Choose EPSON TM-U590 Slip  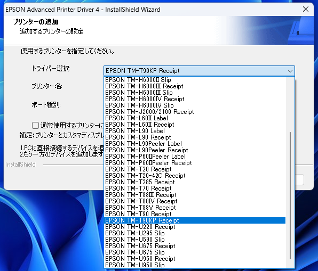195,240
